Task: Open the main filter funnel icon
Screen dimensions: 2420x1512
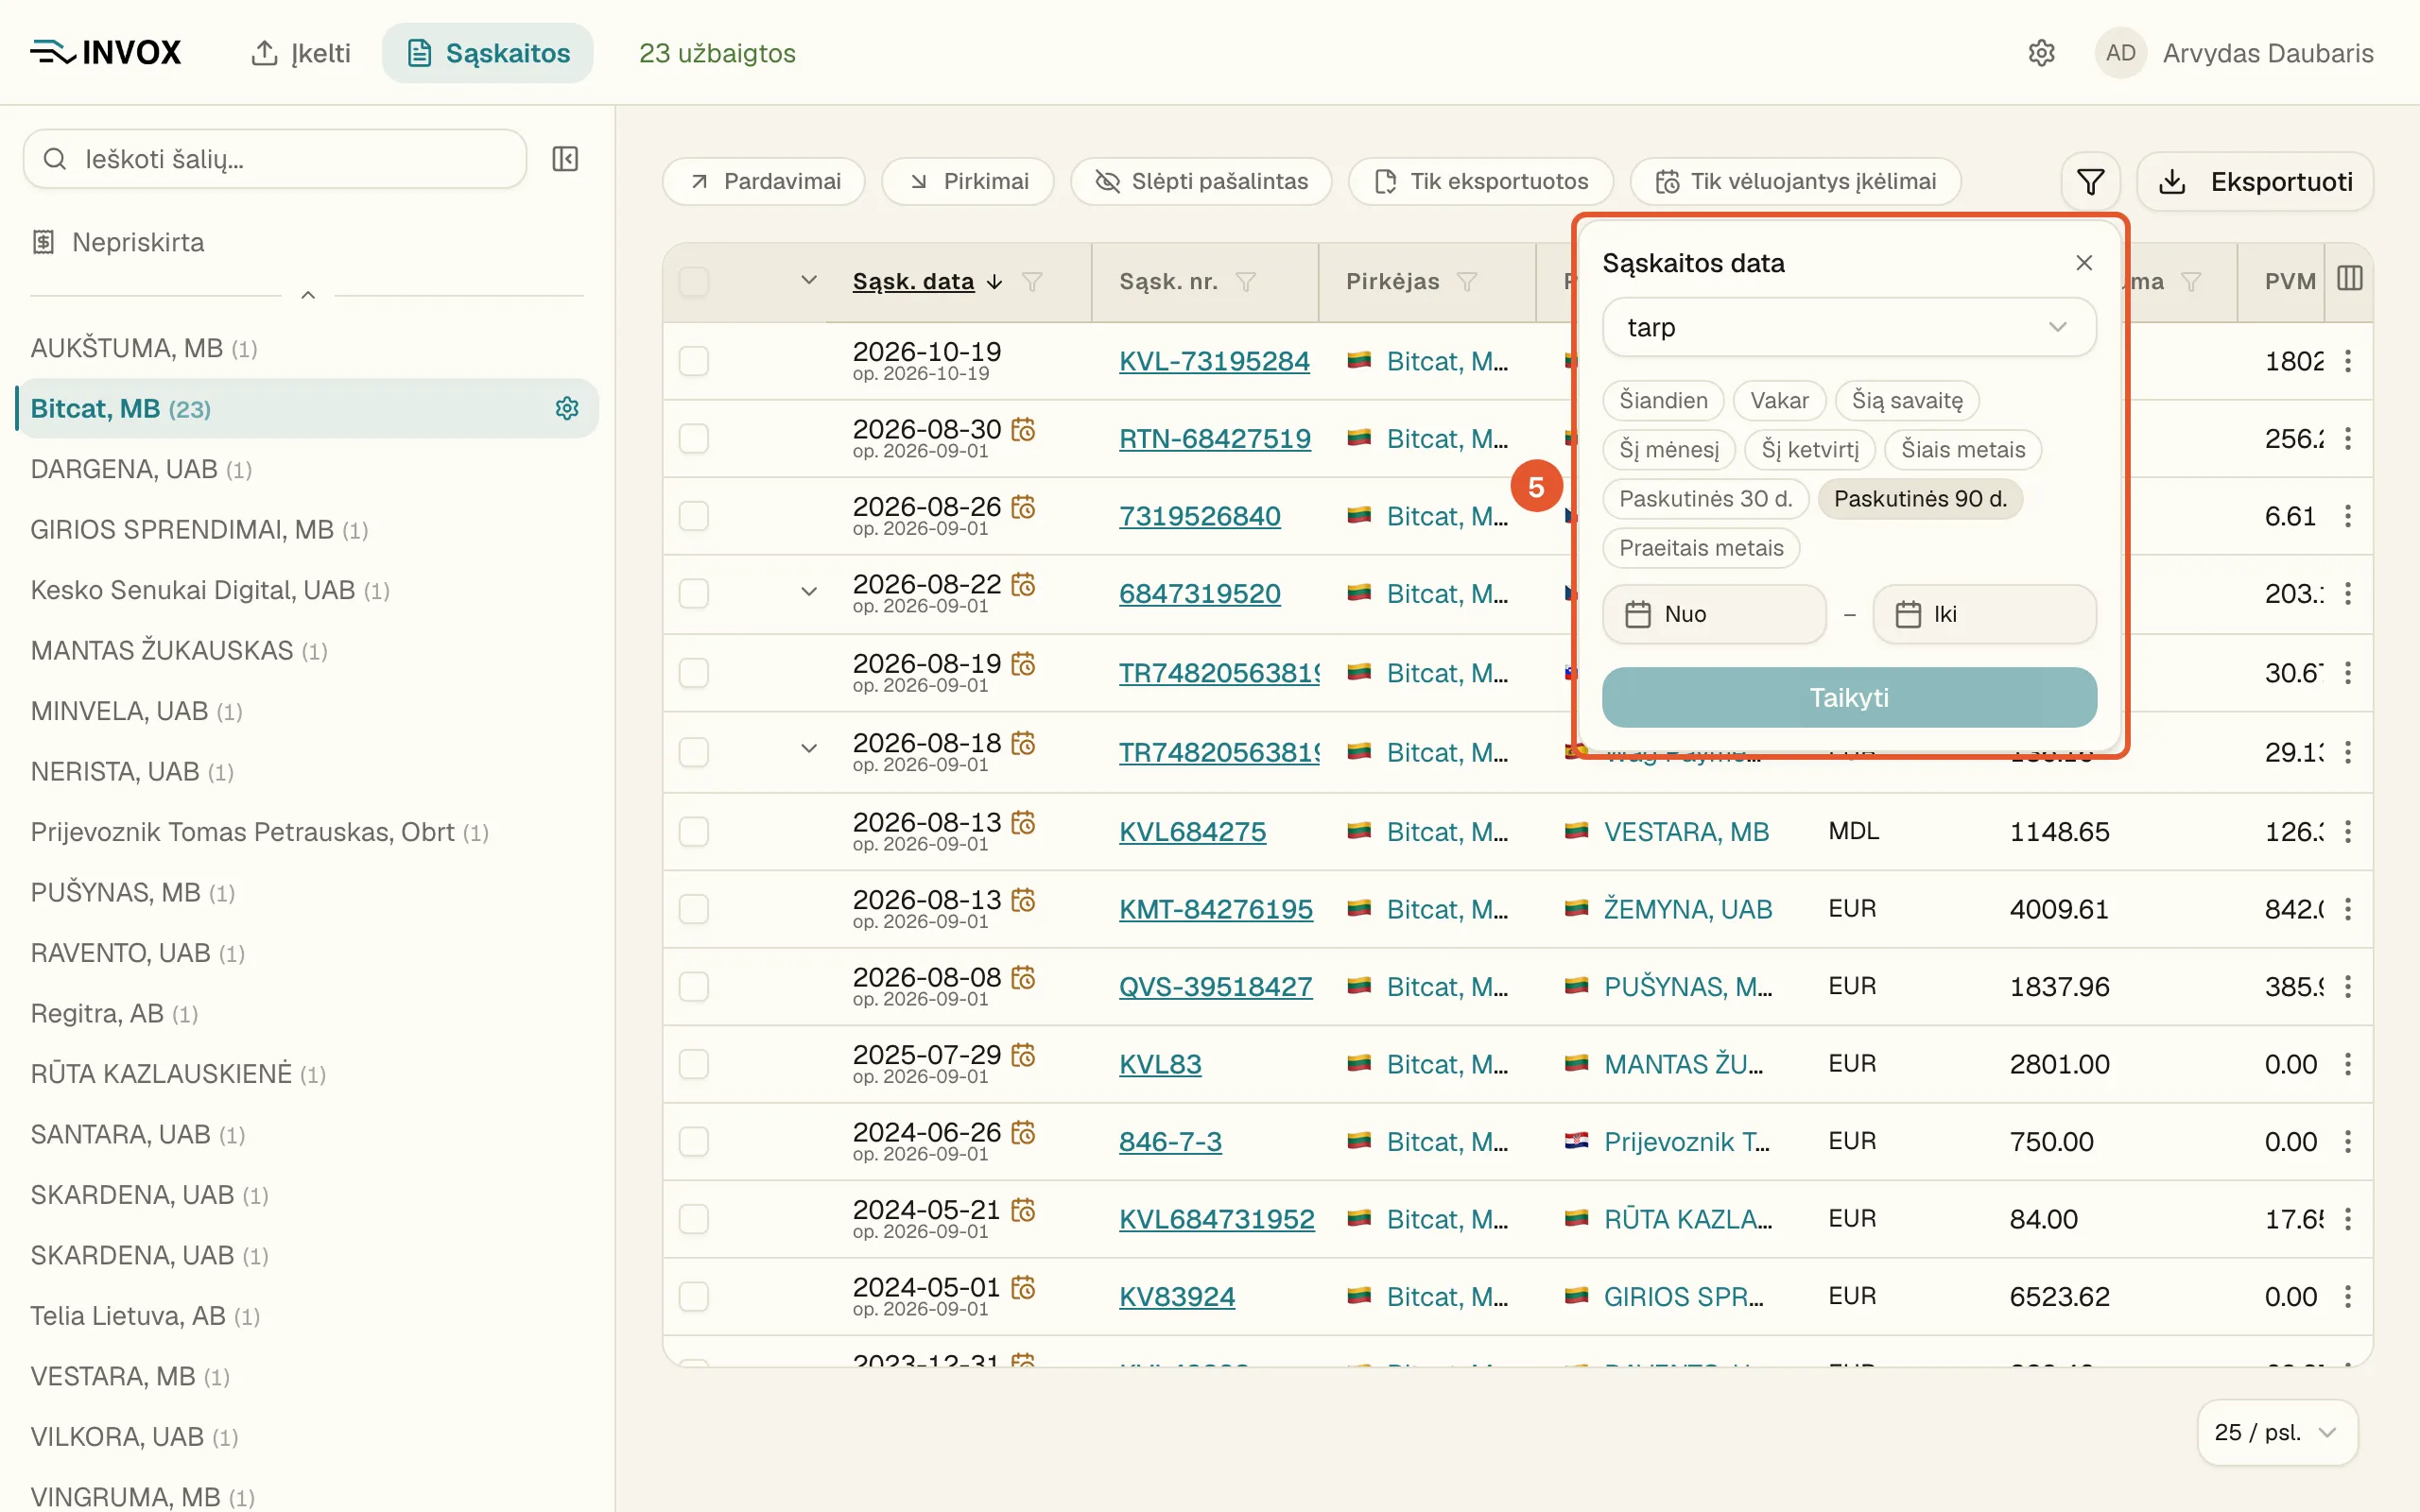Action: pos(2090,182)
